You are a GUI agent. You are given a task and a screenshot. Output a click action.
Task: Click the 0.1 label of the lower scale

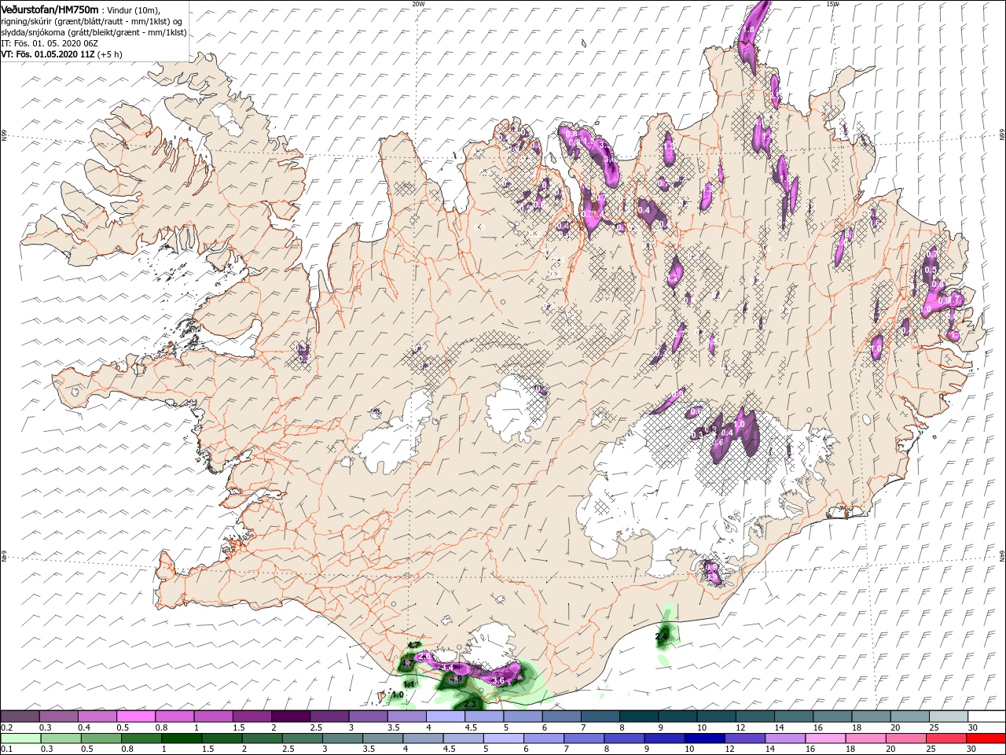[x=7, y=749]
